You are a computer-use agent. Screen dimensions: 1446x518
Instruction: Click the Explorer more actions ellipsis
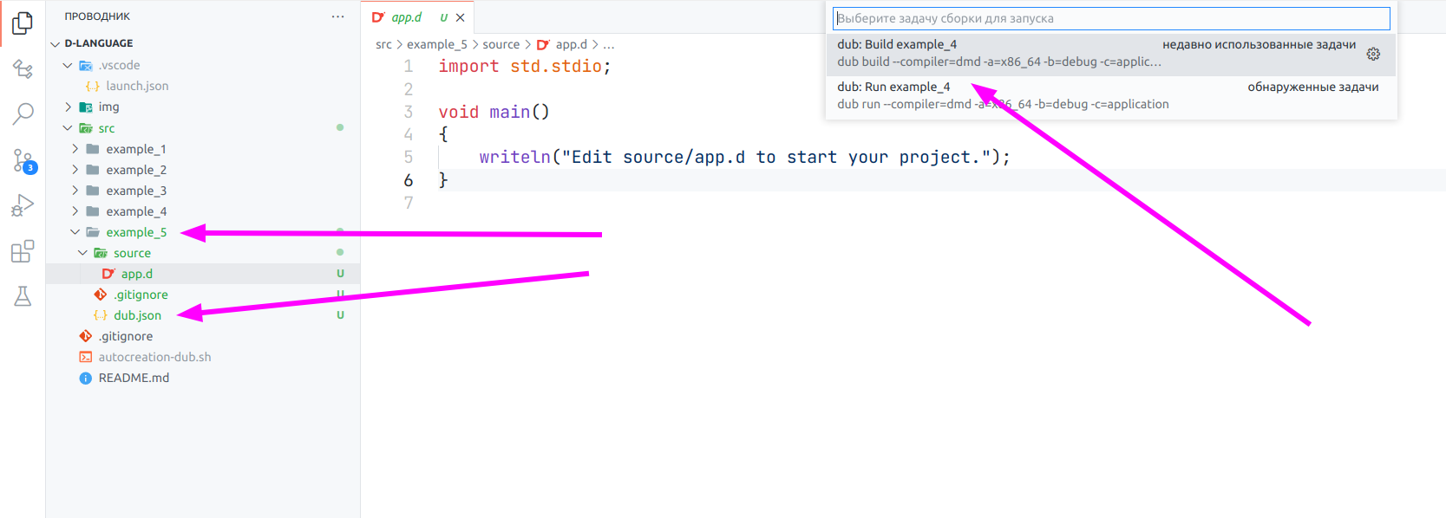pyautogui.click(x=337, y=16)
